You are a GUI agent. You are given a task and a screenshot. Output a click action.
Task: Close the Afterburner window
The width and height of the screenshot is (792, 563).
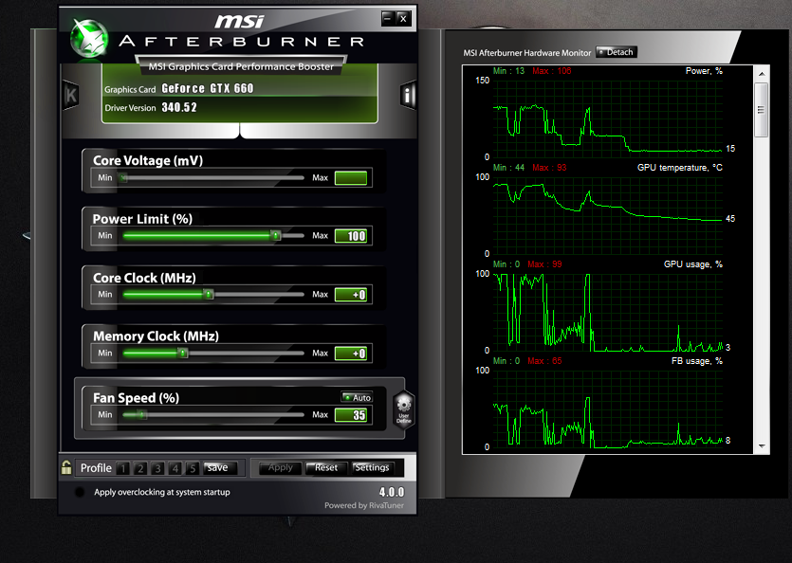[403, 19]
